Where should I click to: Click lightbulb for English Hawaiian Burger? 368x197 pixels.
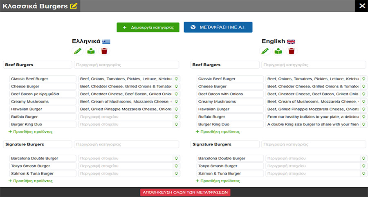coord(364,109)
